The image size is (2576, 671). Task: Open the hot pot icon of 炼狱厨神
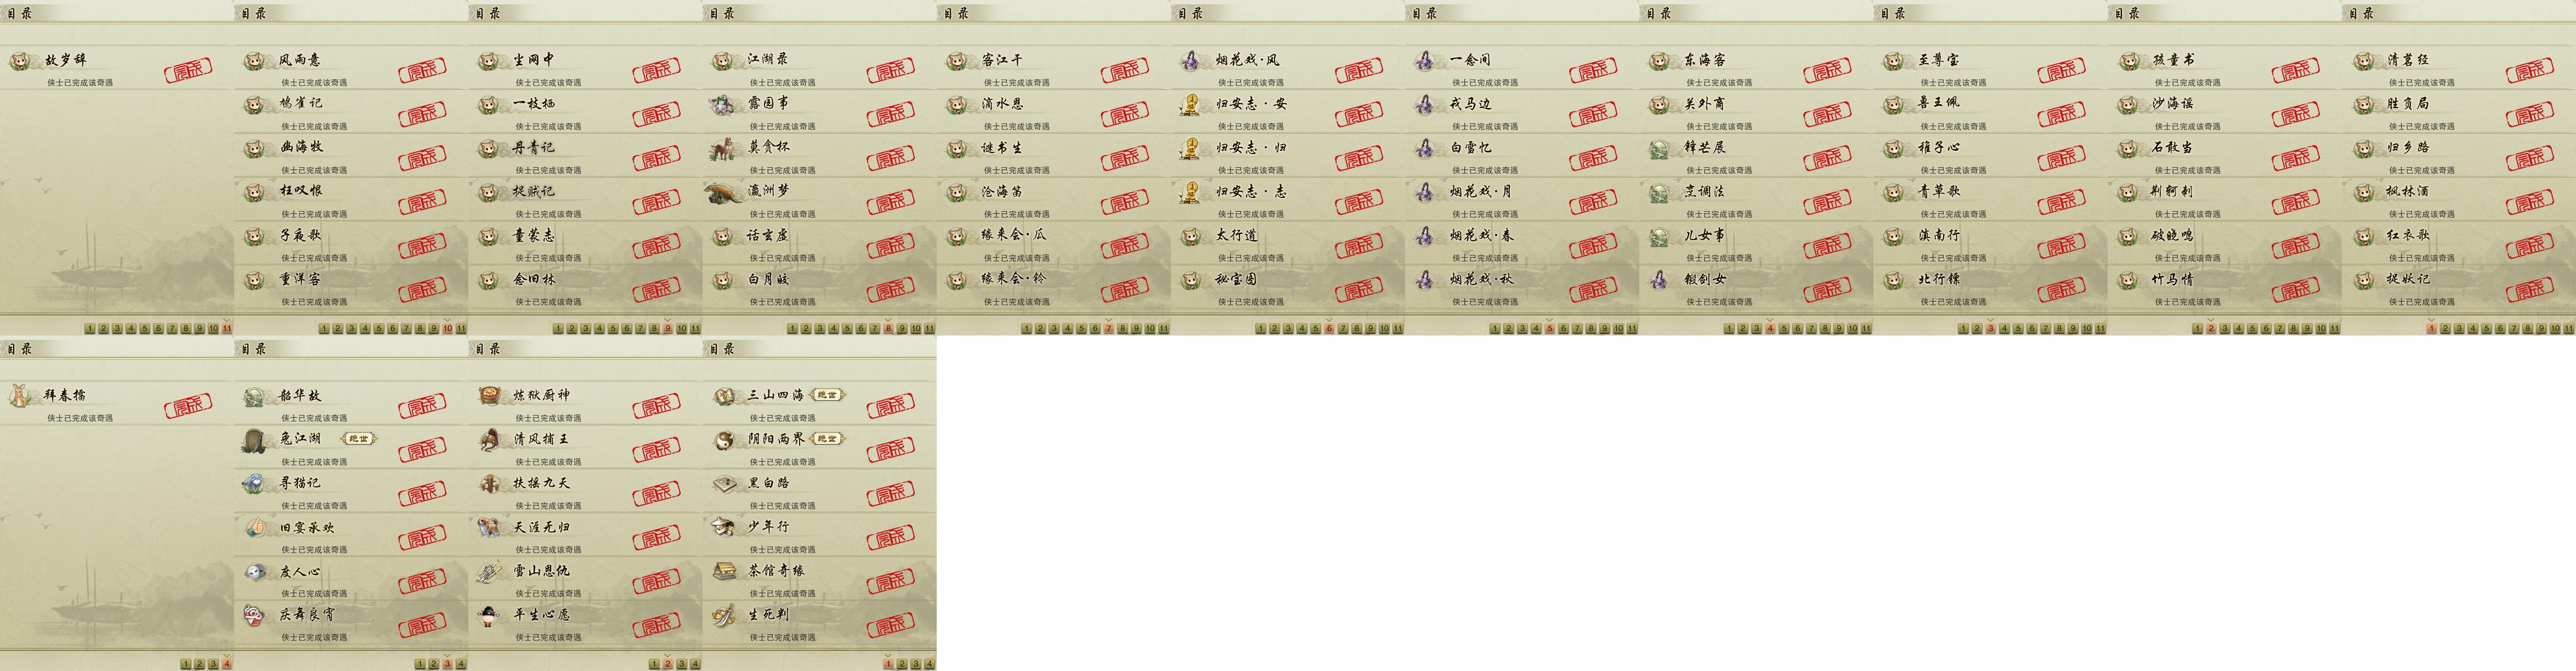(489, 396)
